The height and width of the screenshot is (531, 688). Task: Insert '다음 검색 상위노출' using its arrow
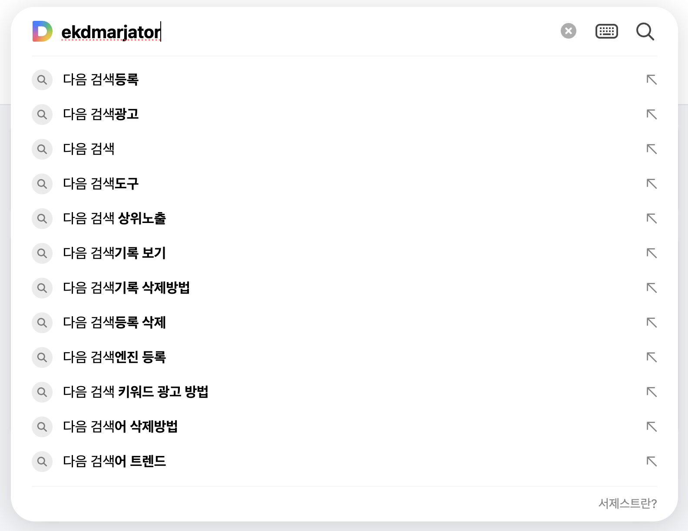point(652,218)
